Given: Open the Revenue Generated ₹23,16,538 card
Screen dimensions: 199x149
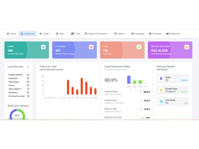Looking at the screenshot, I should [170, 50].
